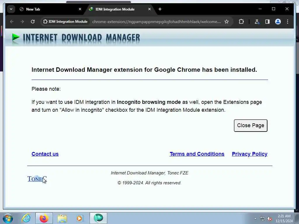Image resolution: width=299 pixels, height=224 pixels.
Task: Close the IDM Integration Module tab
Action: pyautogui.click(x=149, y=9)
